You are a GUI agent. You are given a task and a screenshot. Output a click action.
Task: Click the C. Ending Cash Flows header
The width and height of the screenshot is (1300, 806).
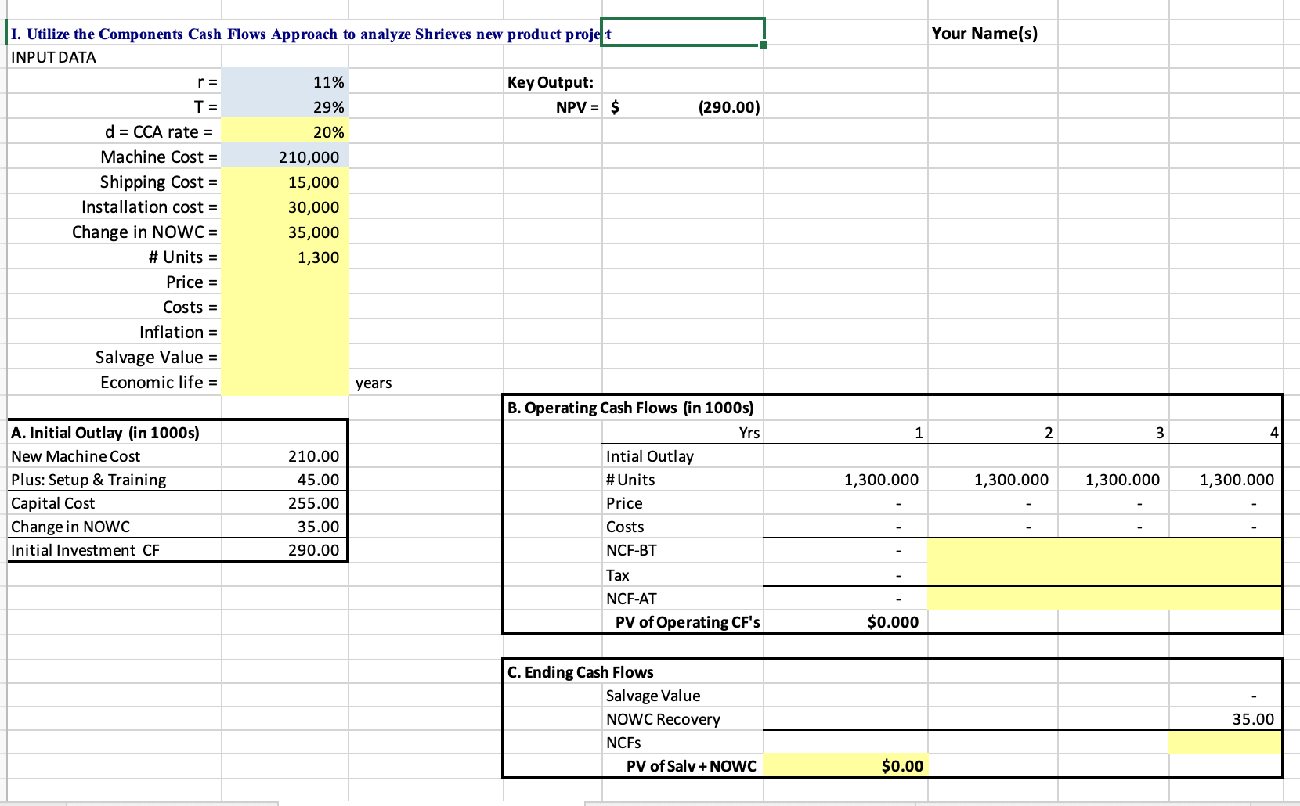point(580,672)
